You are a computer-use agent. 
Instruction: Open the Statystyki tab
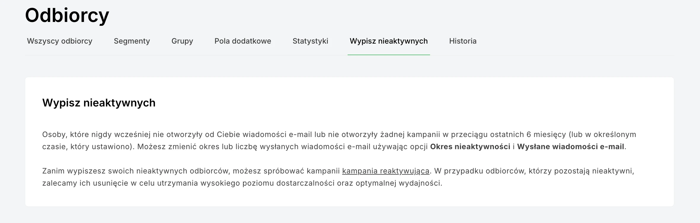pos(310,41)
